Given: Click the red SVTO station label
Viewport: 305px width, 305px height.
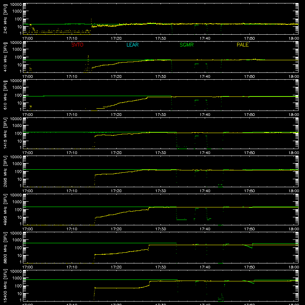Looking at the screenshot, I should (x=77, y=45).
